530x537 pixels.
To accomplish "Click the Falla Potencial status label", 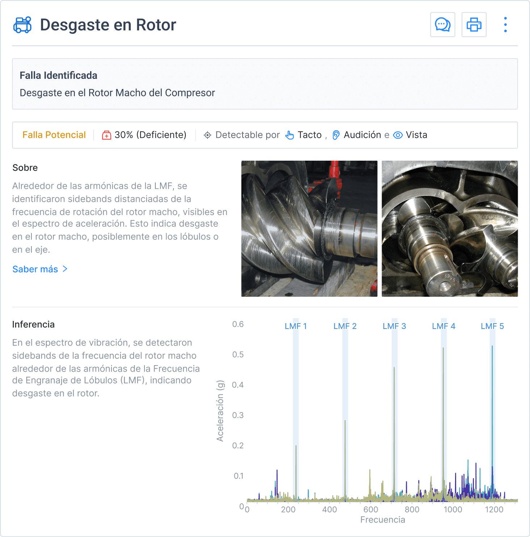I will [x=54, y=135].
